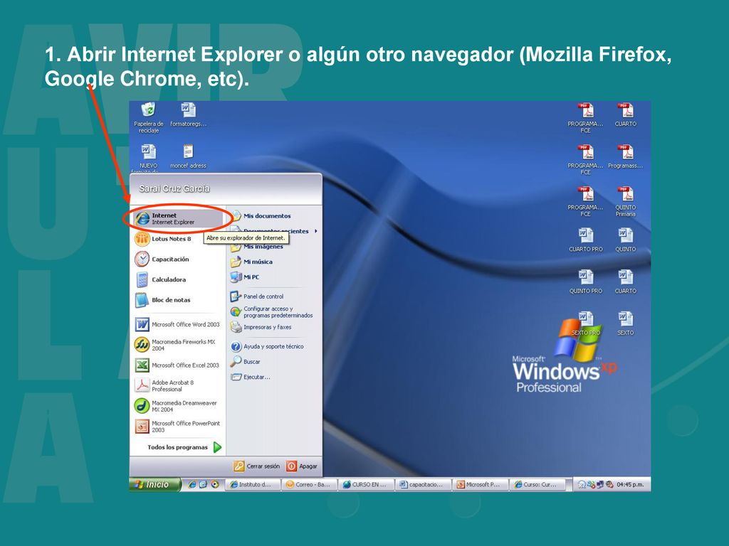The width and height of the screenshot is (729, 546).
Task: Switch to the Microsoft P... taskbar window
Action: click(481, 484)
